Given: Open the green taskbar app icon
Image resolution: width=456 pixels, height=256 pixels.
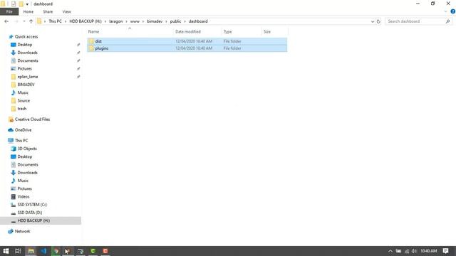Looking at the screenshot, I should pos(93,251).
